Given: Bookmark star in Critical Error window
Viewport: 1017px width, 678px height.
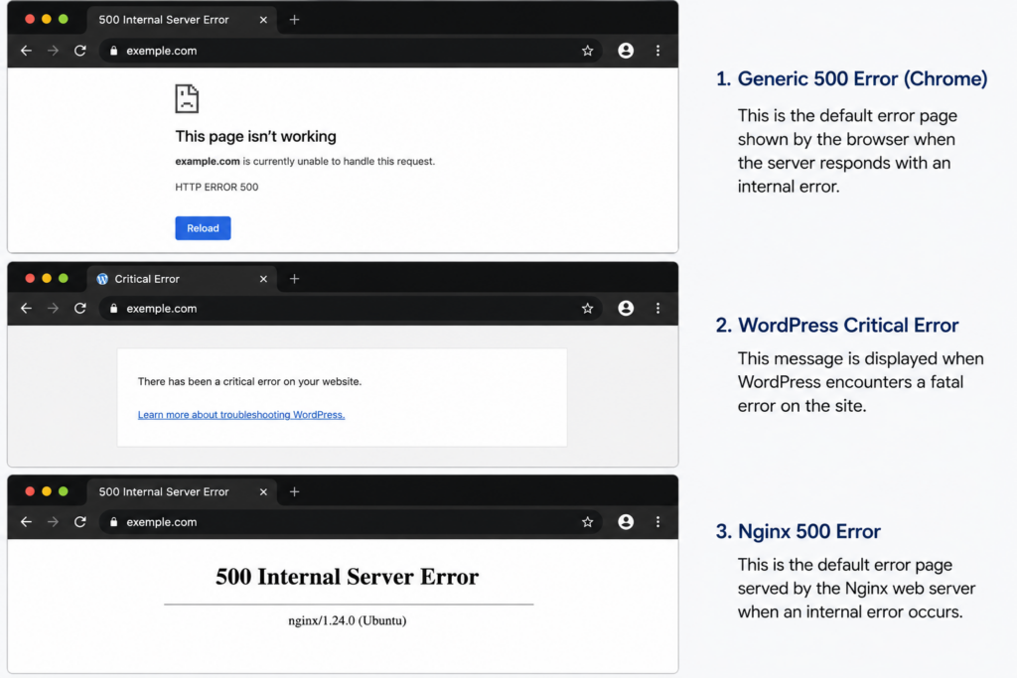Looking at the screenshot, I should (588, 309).
